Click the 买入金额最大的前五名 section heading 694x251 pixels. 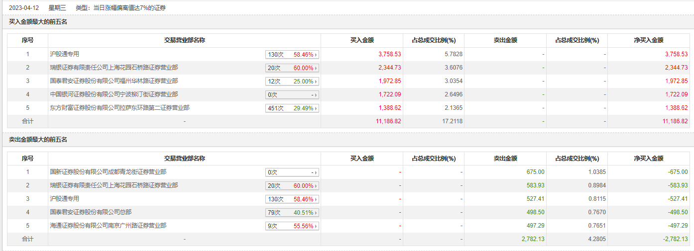[x=38, y=22]
